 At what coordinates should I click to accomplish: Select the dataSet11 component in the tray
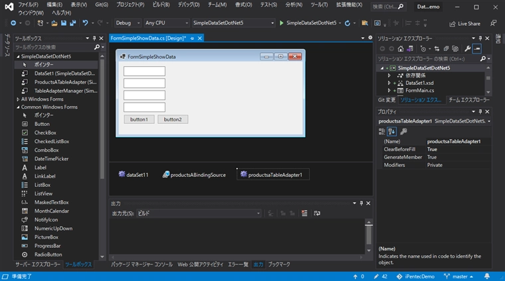coord(137,175)
